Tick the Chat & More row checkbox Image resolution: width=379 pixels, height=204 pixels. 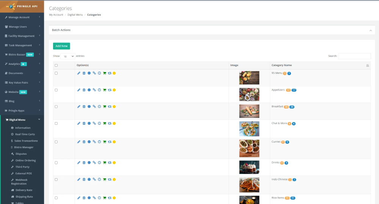[56, 123]
